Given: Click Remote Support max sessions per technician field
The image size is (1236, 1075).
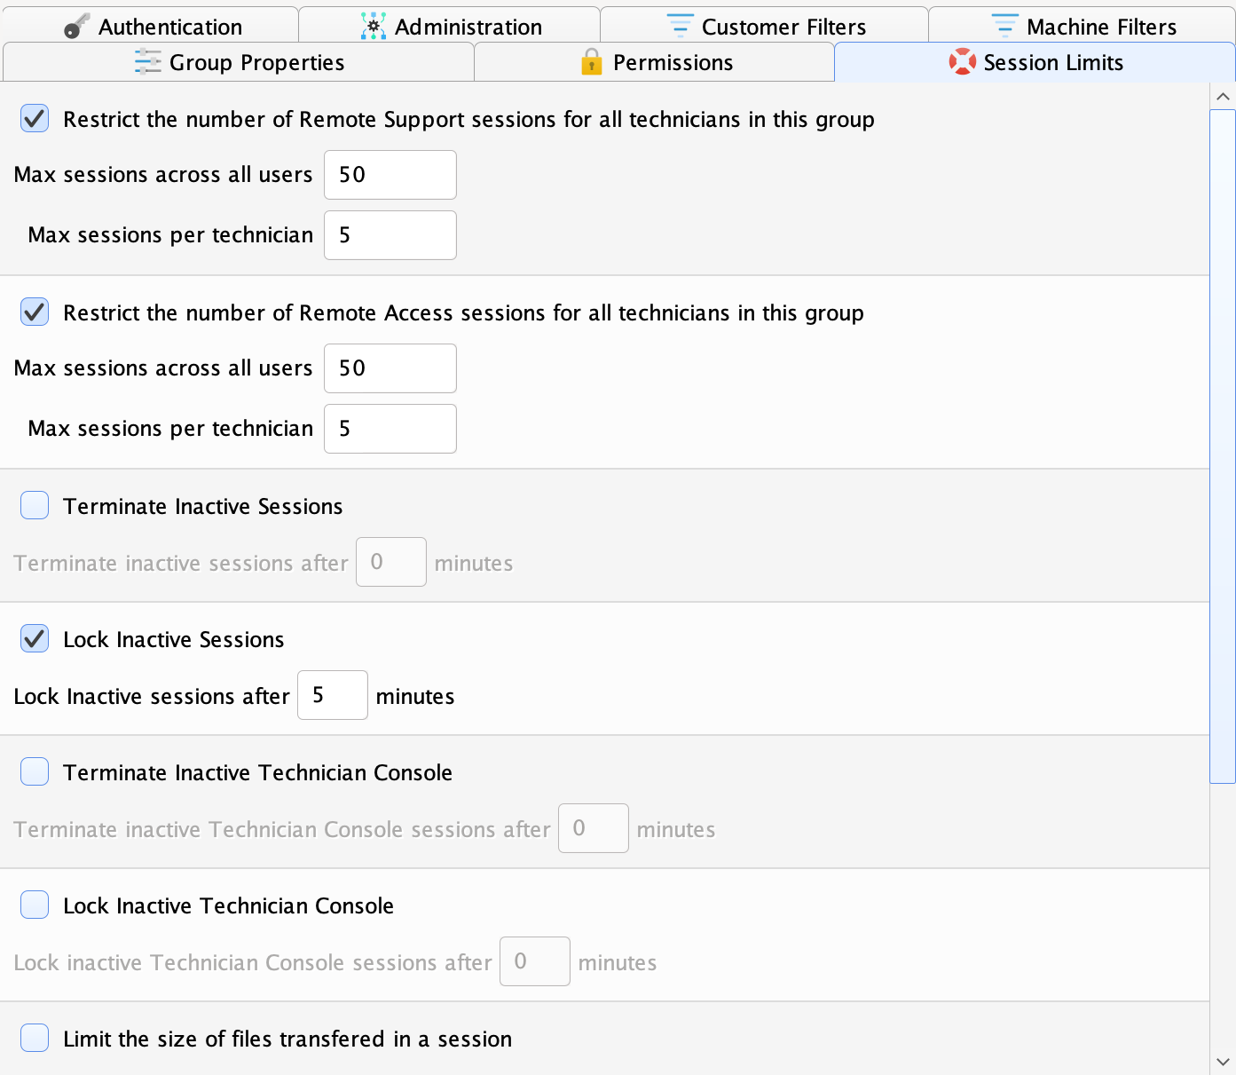Looking at the screenshot, I should pyautogui.click(x=390, y=235).
